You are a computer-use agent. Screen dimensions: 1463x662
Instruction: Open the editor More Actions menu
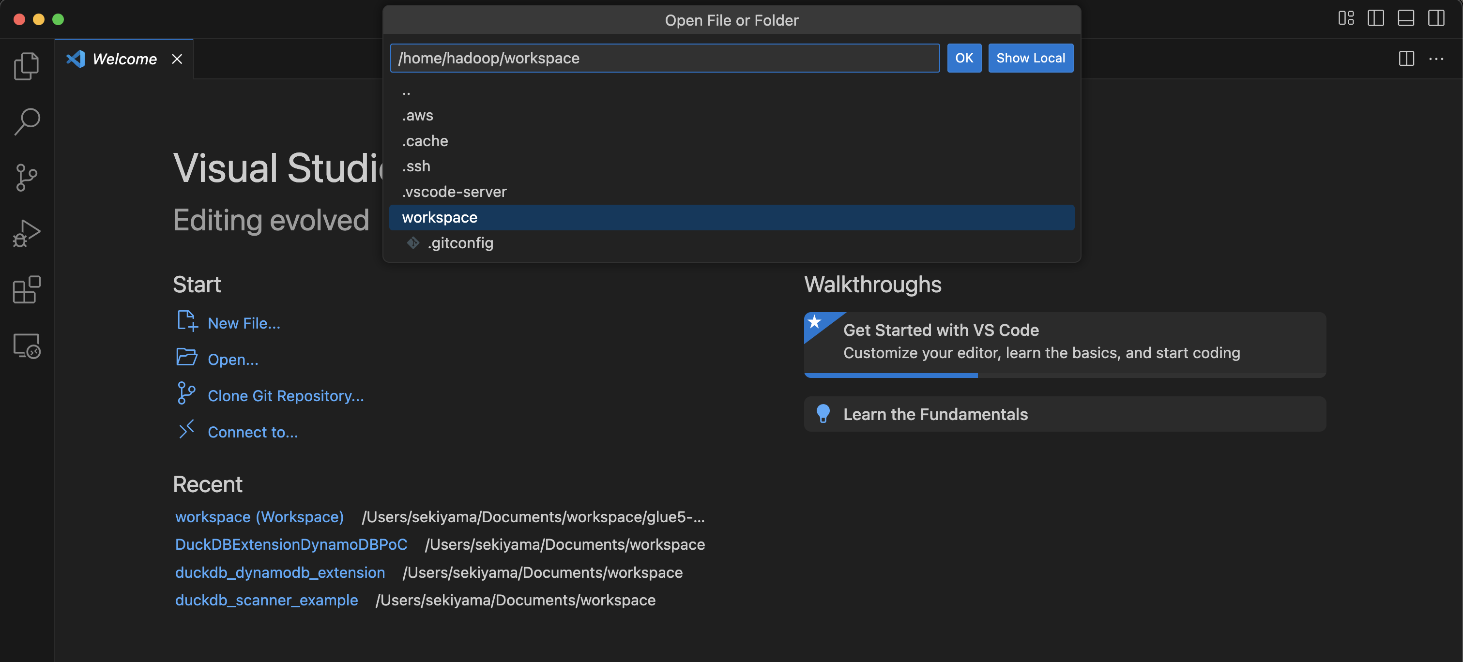click(x=1436, y=59)
